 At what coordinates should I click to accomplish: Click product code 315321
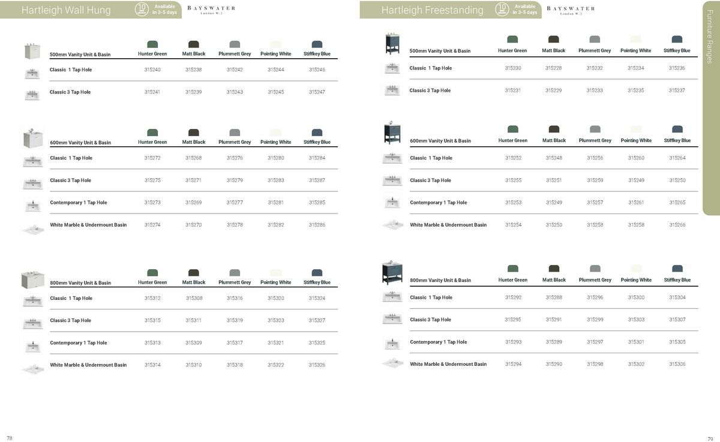click(276, 343)
